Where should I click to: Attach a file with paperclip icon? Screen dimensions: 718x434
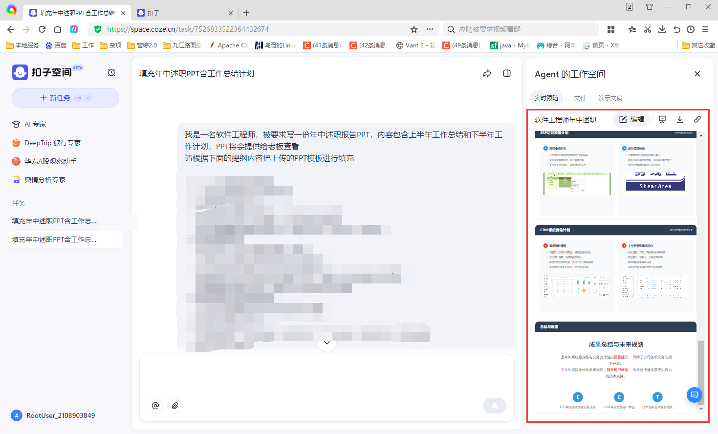175,405
